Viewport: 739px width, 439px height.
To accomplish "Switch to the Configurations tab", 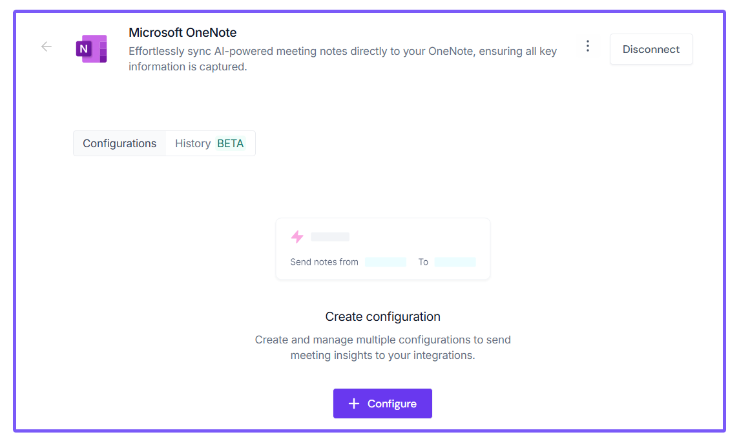I will click(x=120, y=143).
